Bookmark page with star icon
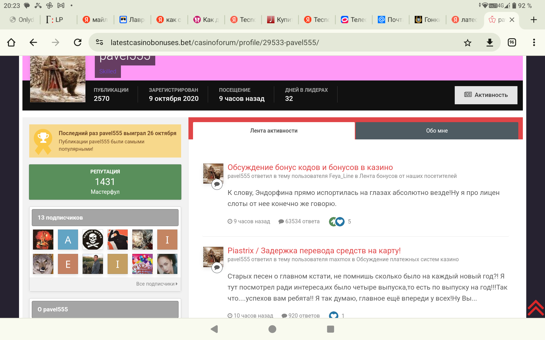Image resolution: width=545 pixels, height=340 pixels. [x=468, y=42]
